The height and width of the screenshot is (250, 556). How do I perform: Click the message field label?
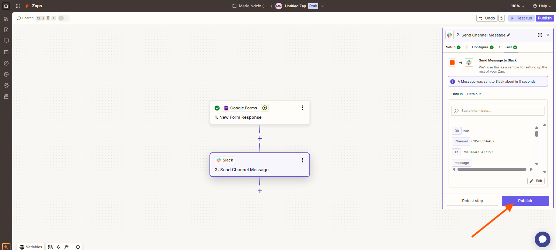coord(462,163)
